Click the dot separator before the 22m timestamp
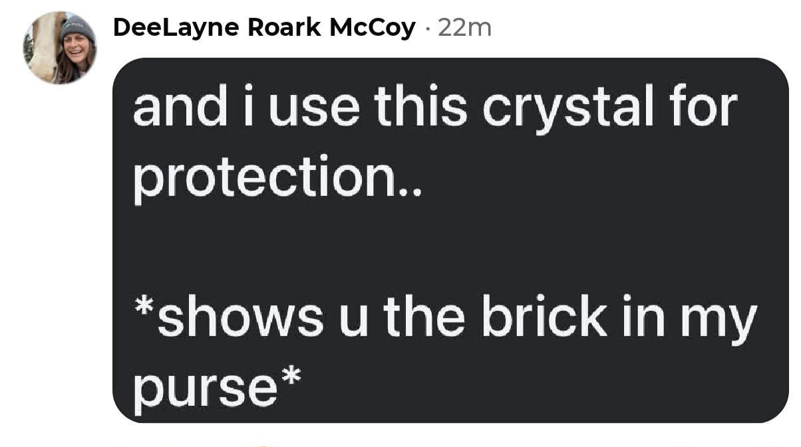Screen dimensions: 801x447 coord(427,29)
